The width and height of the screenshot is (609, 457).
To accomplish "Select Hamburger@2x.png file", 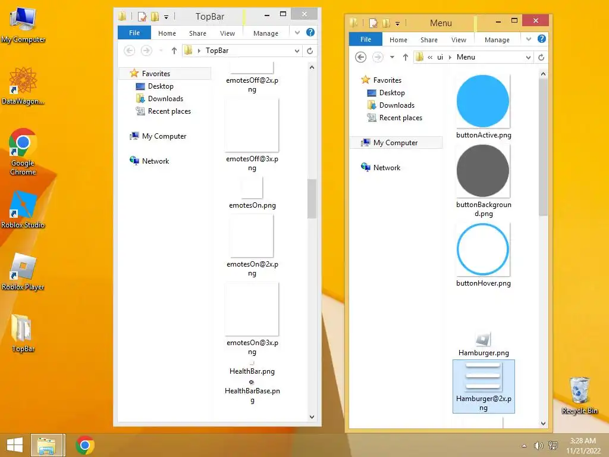I will (484, 386).
